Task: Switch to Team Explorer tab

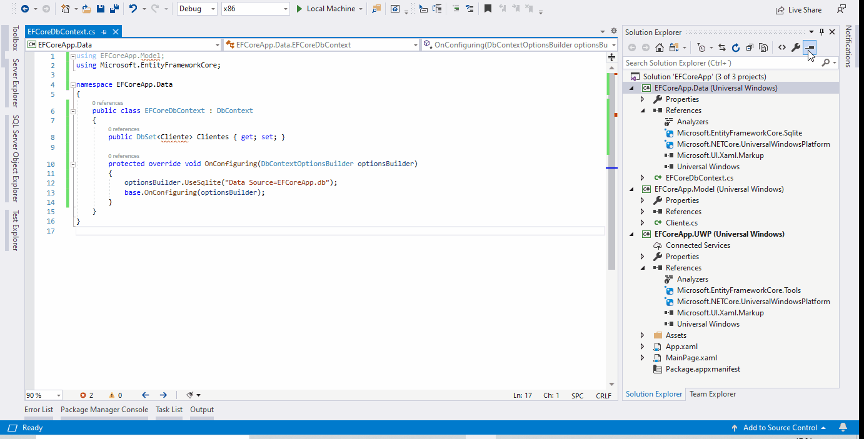Action: 713,394
